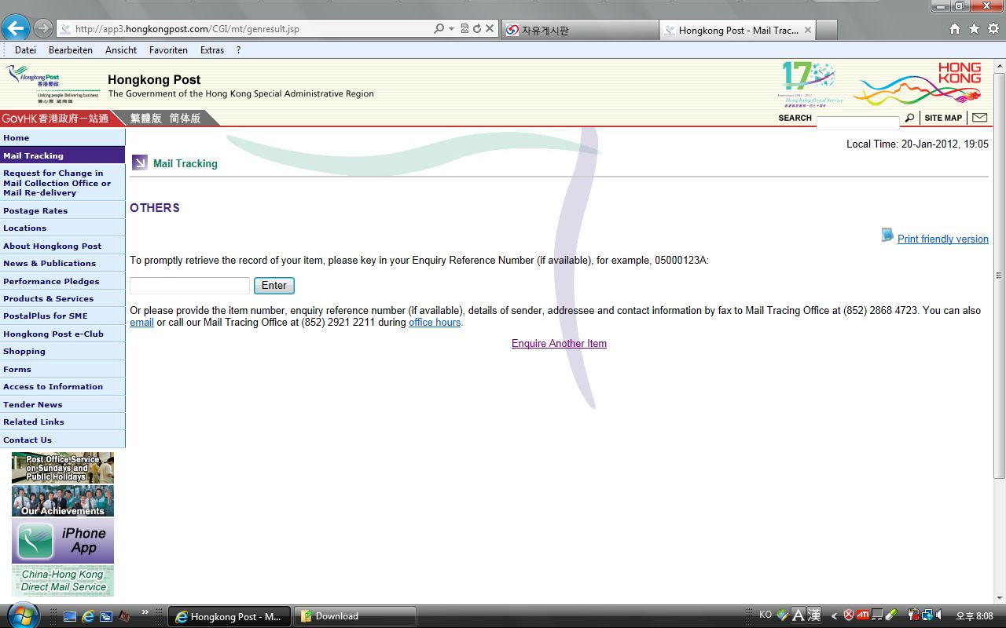
Task: Open the Print friendly version link
Action: coord(942,239)
